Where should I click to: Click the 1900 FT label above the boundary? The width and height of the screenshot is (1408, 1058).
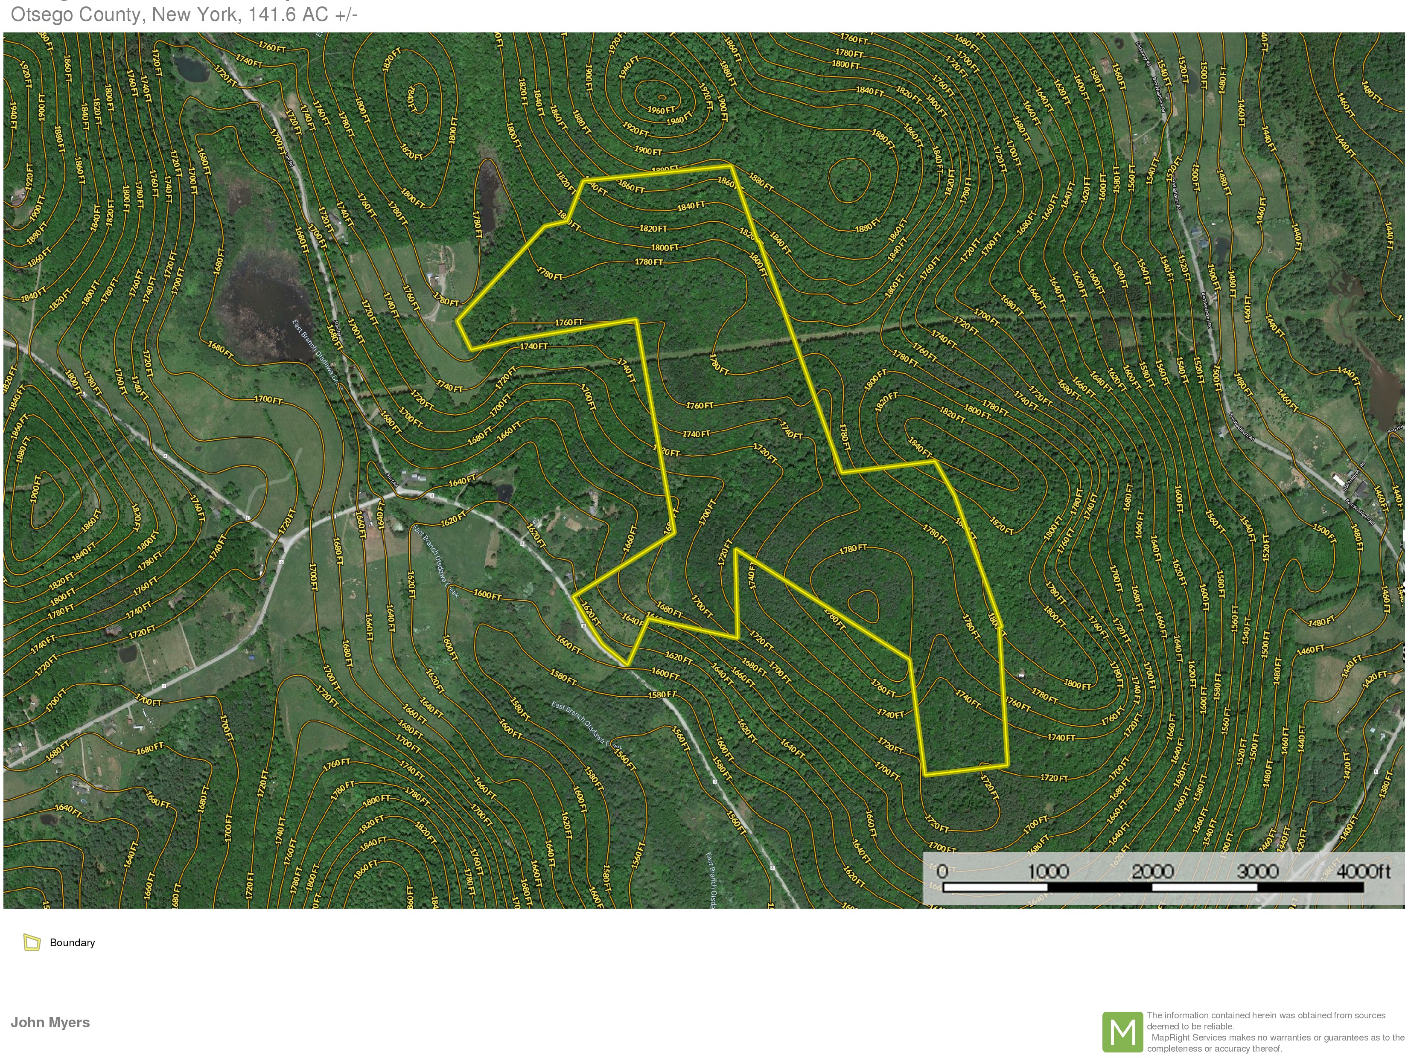(x=648, y=151)
